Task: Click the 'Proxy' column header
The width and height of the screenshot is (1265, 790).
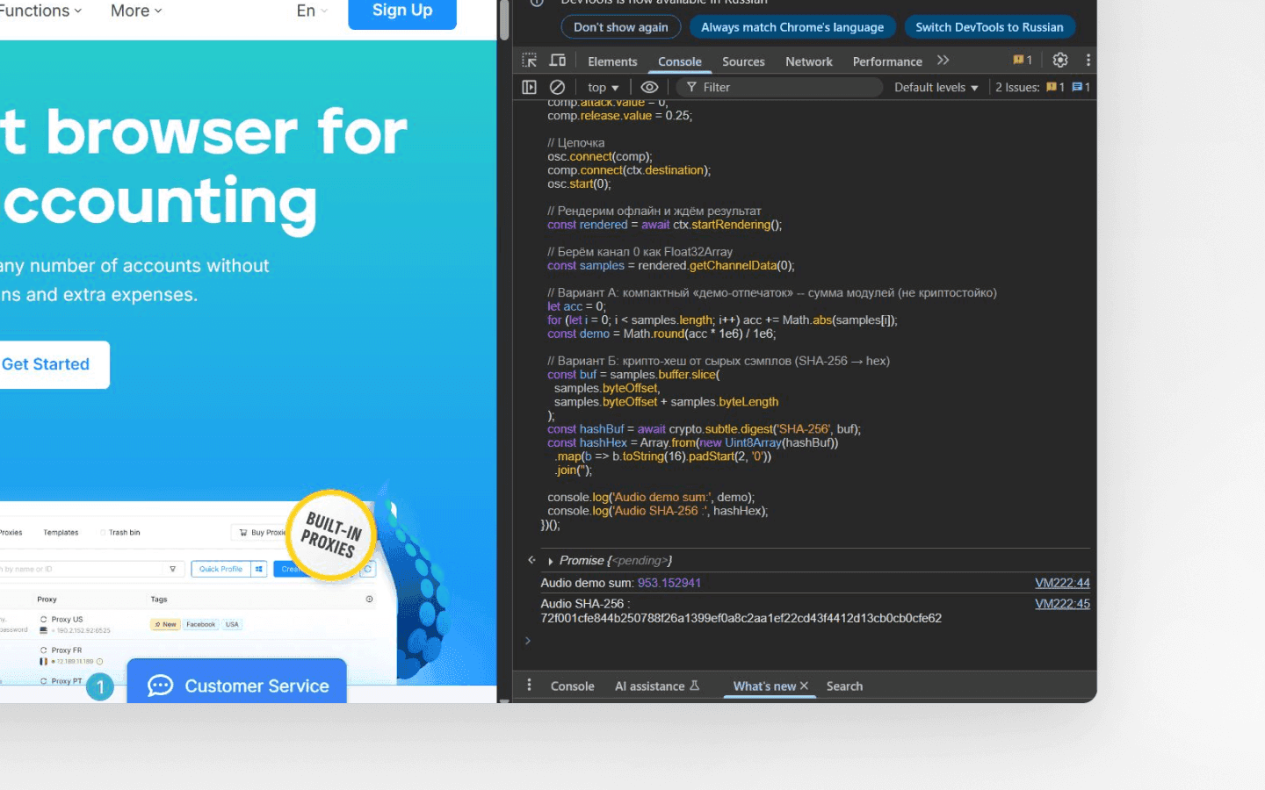Action: pyautogui.click(x=47, y=600)
